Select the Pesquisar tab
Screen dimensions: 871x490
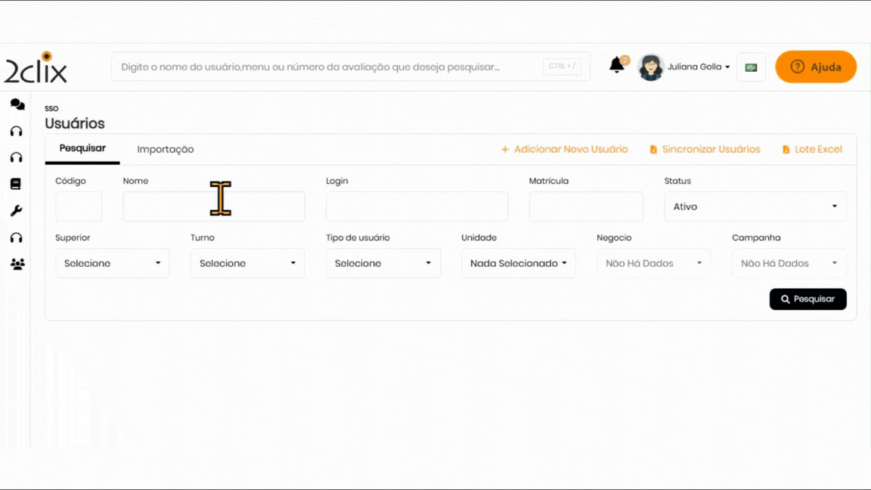pos(82,148)
